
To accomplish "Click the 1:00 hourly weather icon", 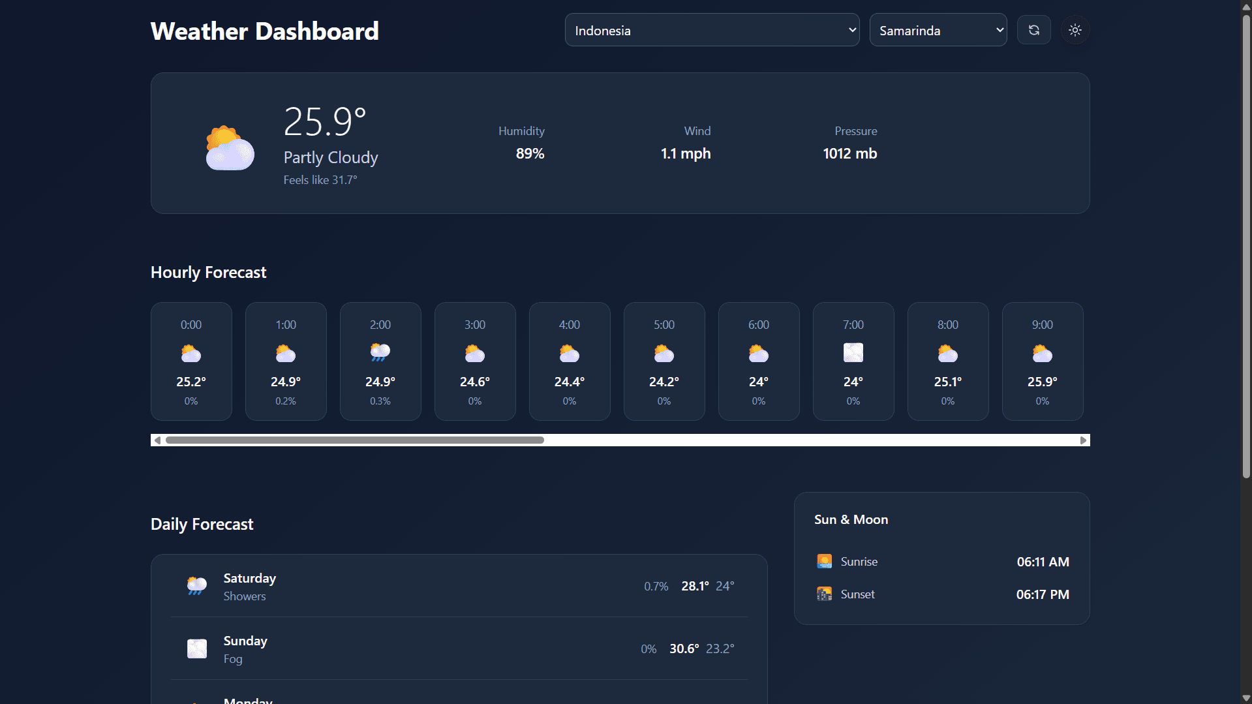I will 286,353.
